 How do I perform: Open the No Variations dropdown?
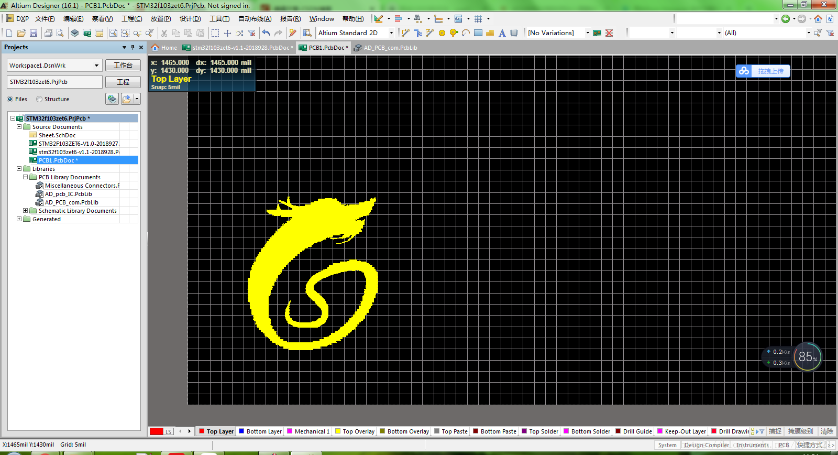(x=588, y=33)
